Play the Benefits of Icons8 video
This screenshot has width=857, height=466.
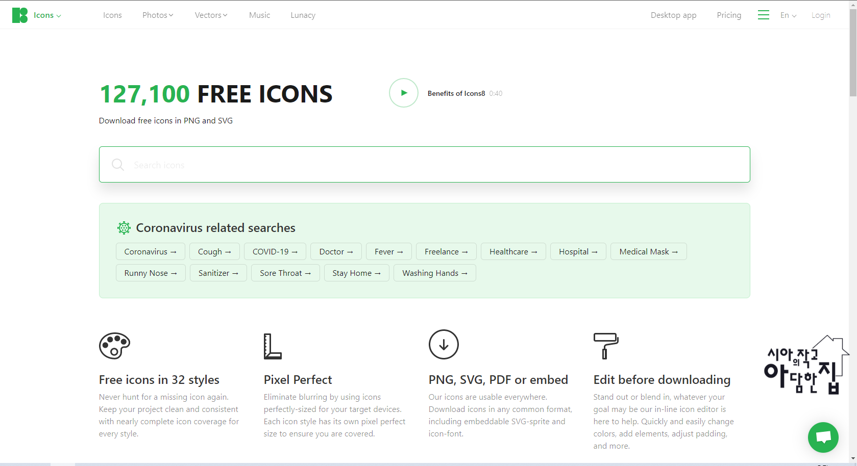tap(404, 93)
